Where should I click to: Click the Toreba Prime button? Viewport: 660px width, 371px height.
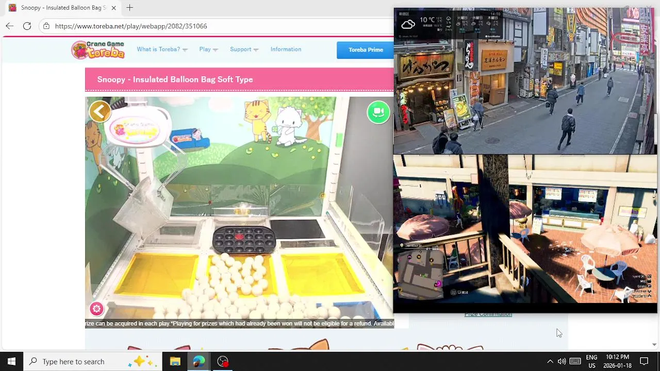pyautogui.click(x=366, y=50)
